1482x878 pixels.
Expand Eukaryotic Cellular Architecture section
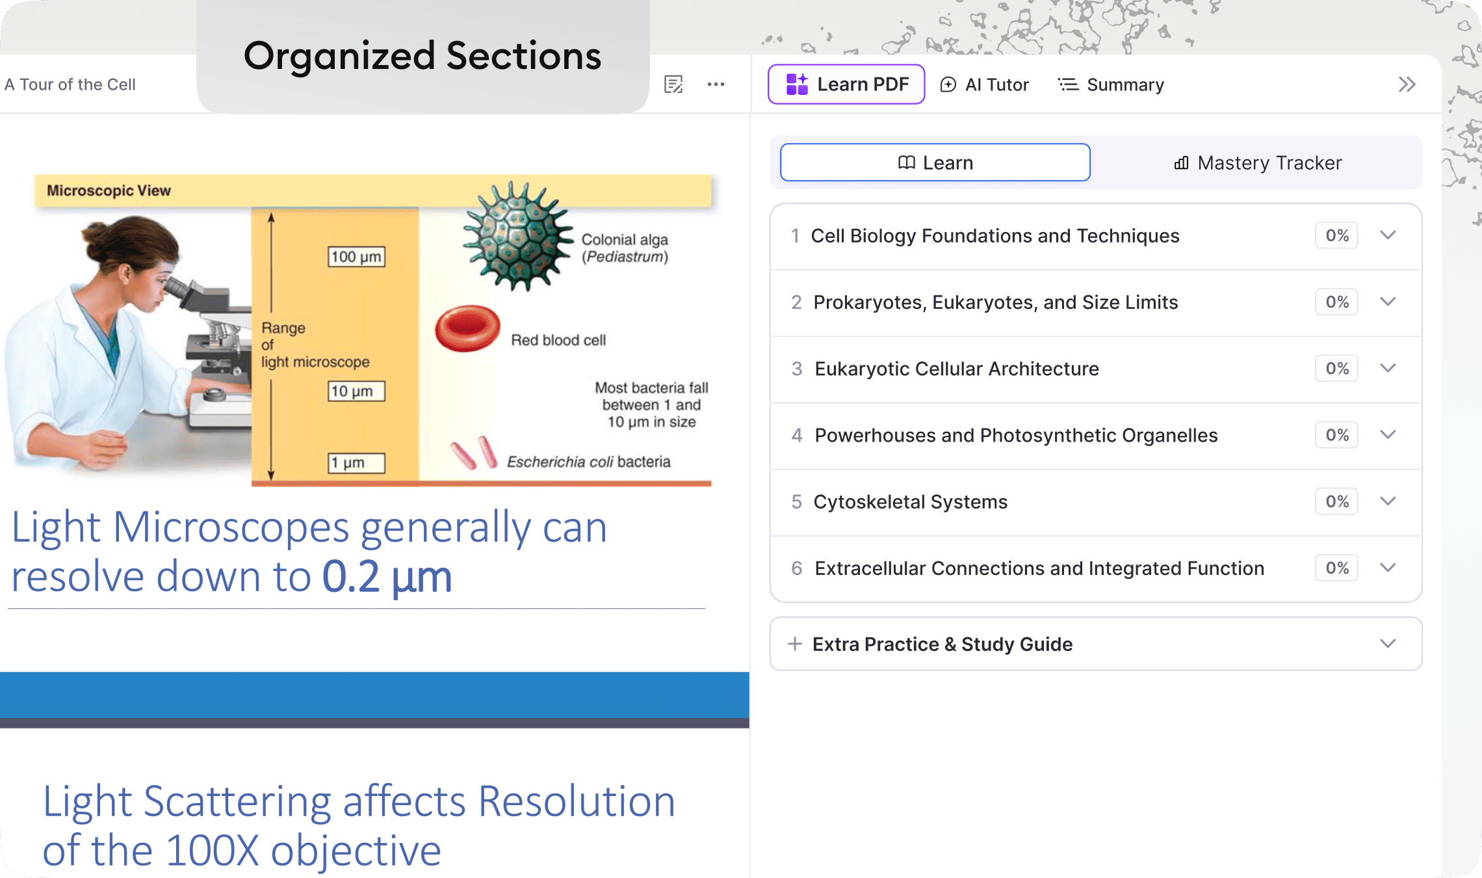tap(1388, 368)
